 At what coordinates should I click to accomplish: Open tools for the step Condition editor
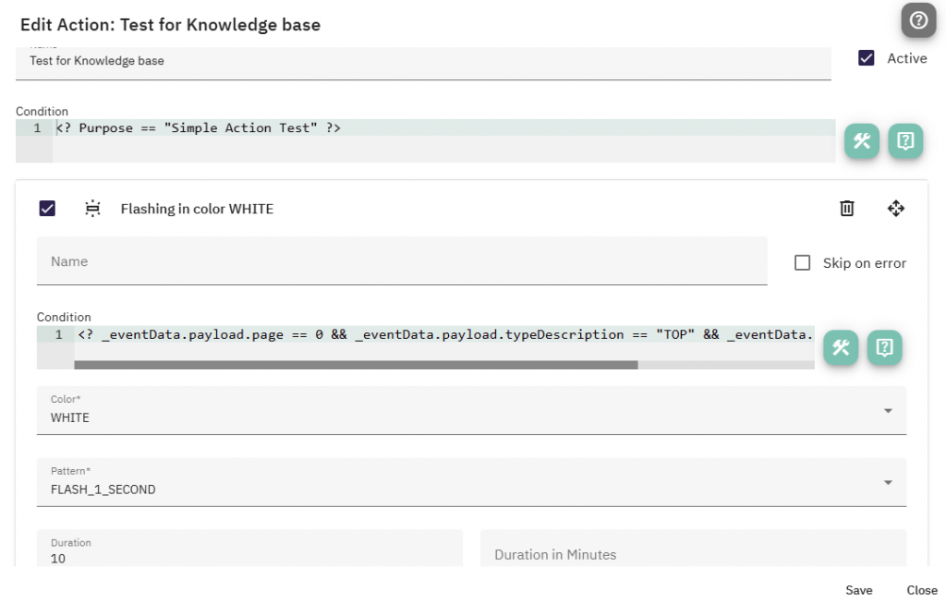click(x=841, y=347)
